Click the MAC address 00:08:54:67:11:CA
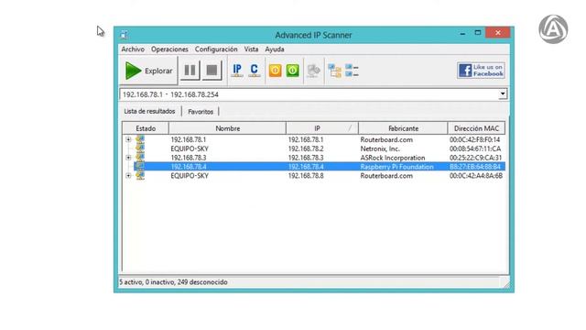 [x=475, y=148]
